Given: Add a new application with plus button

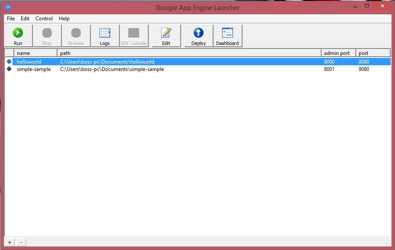Looking at the screenshot, I should pos(10,242).
